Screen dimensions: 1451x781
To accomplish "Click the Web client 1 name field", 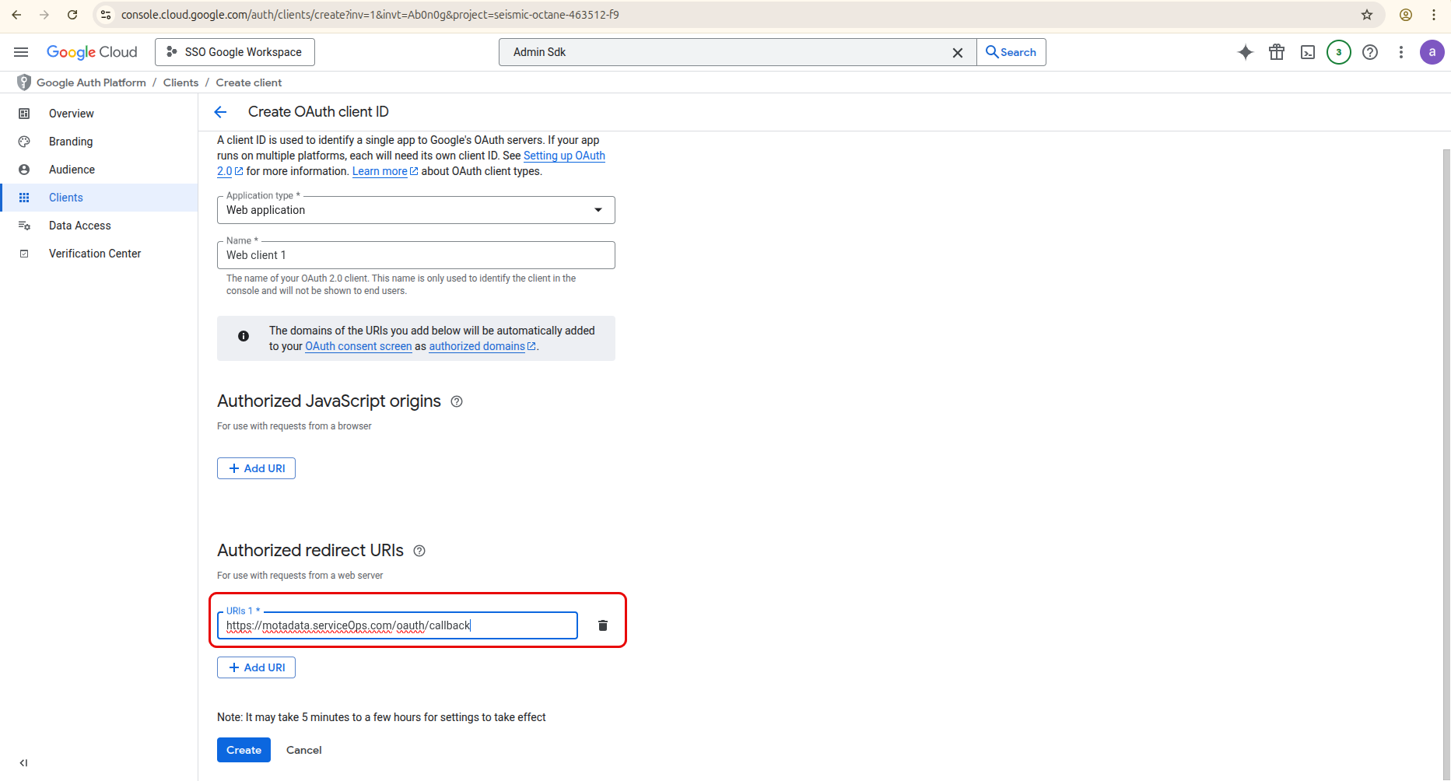I will coord(415,255).
